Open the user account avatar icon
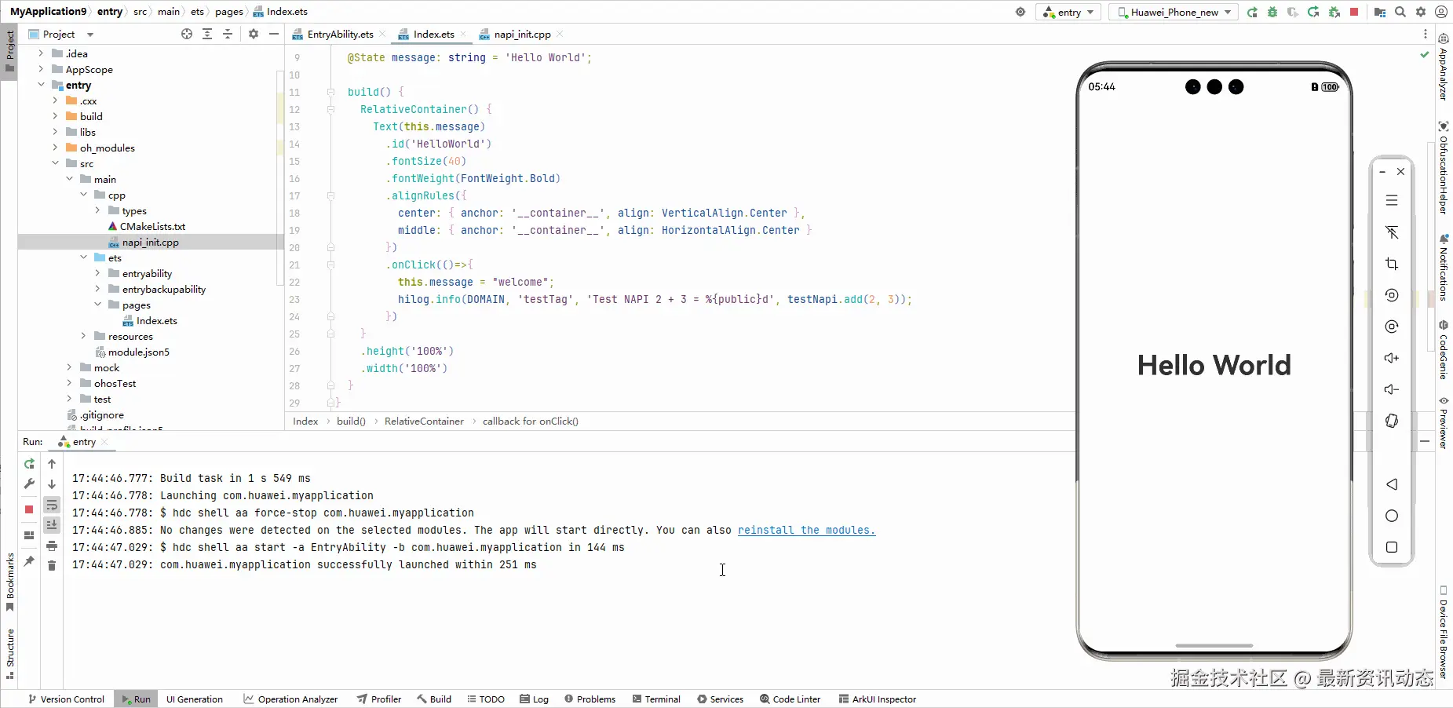The width and height of the screenshot is (1453, 708). [x=1441, y=12]
